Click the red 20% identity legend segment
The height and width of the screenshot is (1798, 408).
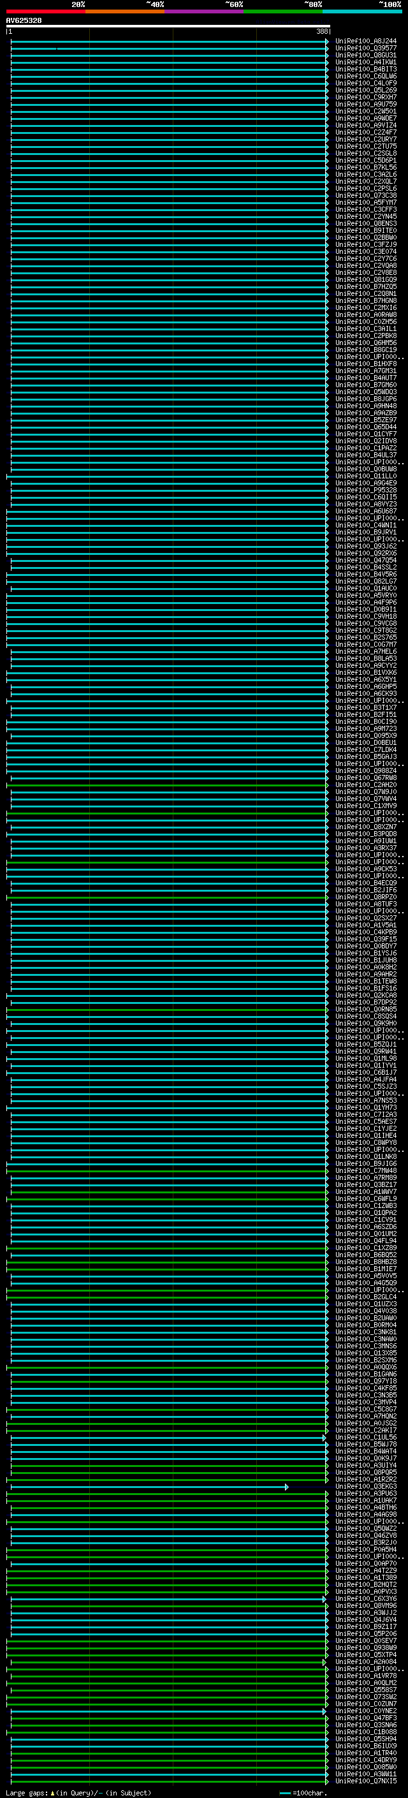point(45,11)
